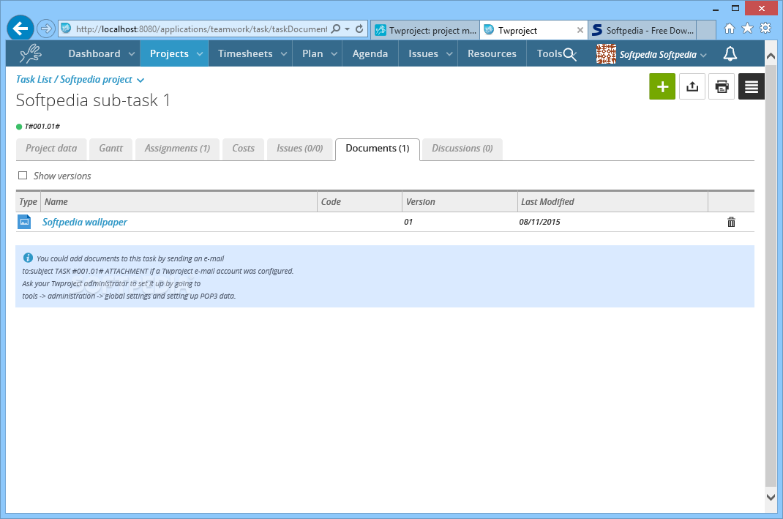Click the search magnifier next to Tools
Screen dimensions: 783x519
tap(570, 54)
